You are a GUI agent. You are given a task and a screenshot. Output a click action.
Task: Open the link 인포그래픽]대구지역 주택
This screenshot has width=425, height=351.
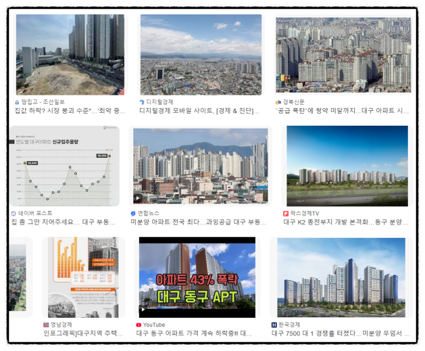click(83, 333)
